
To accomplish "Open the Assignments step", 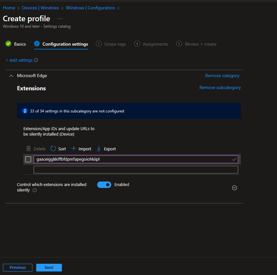I will [155, 44].
